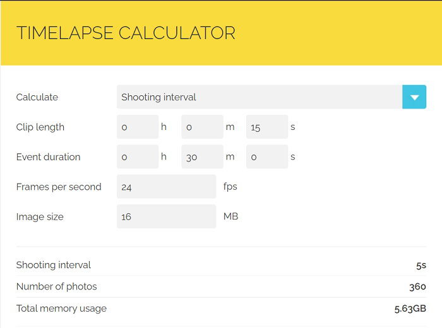
Task: Select the Event duration seconds field
Action: [267, 156]
